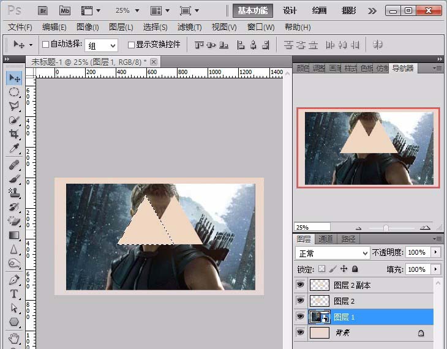The image size is (447, 349).
Task: Expand the 组 auto-select dropdown
Action: tap(101, 45)
